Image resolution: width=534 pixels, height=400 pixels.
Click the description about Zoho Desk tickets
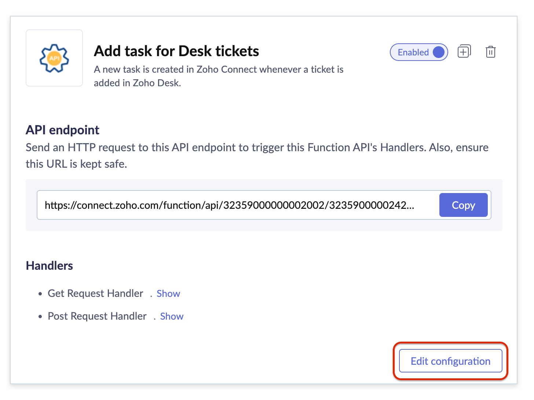pos(218,76)
